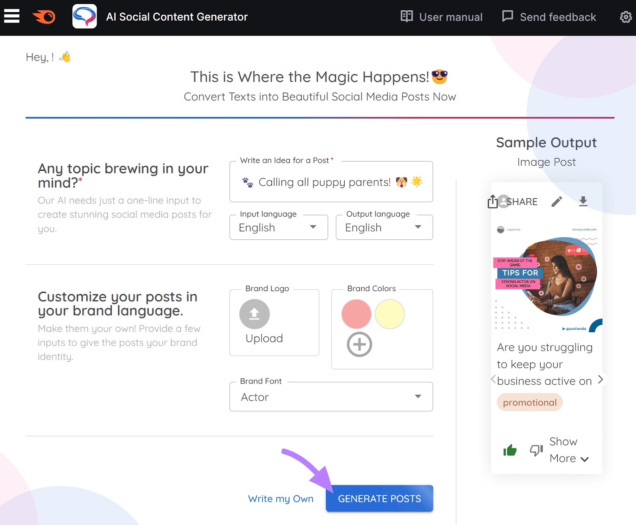The image size is (636, 525).
Task: Open the Brand Logo upload control
Action: [x=254, y=314]
